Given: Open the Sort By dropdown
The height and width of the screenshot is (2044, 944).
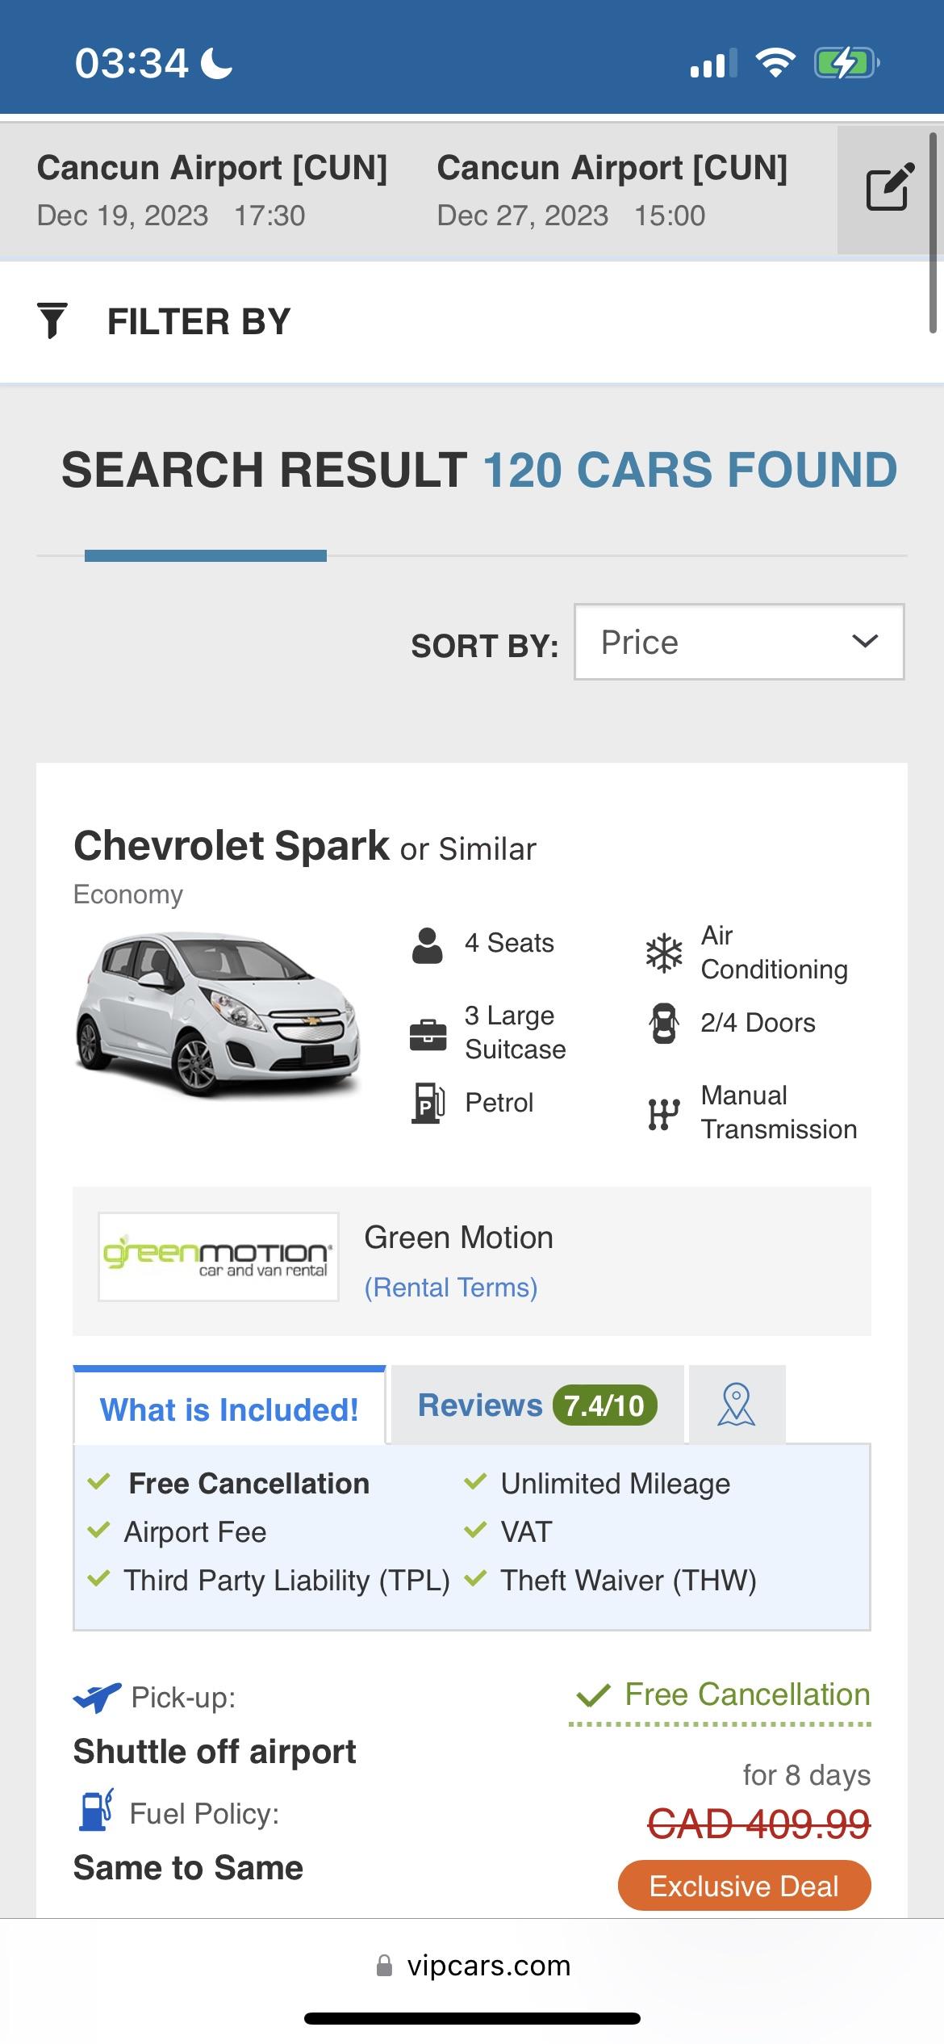Looking at the screenshot, I should tap(737, 642).
